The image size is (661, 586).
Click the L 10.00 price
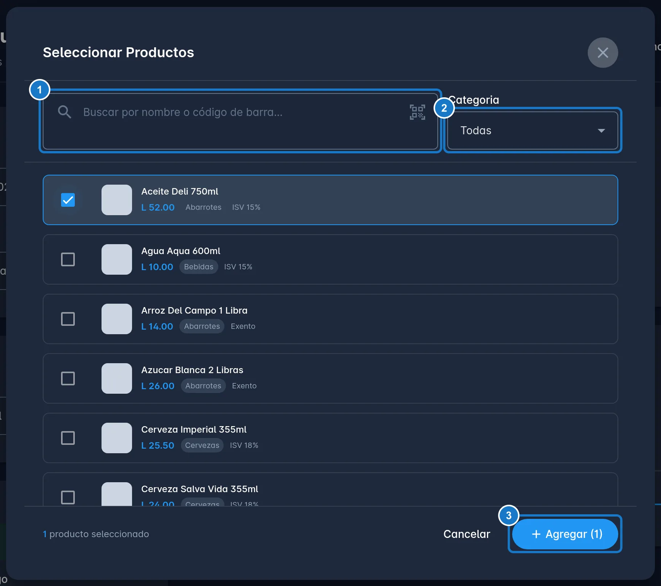[157, 267]
